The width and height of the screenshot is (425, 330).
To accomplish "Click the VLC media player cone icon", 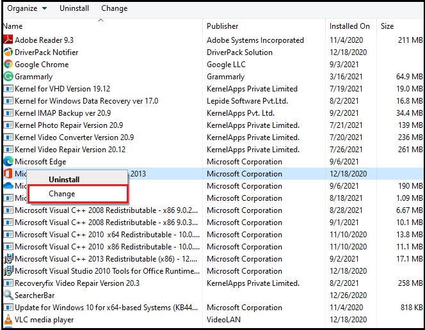I will click(x=8, y=320).
